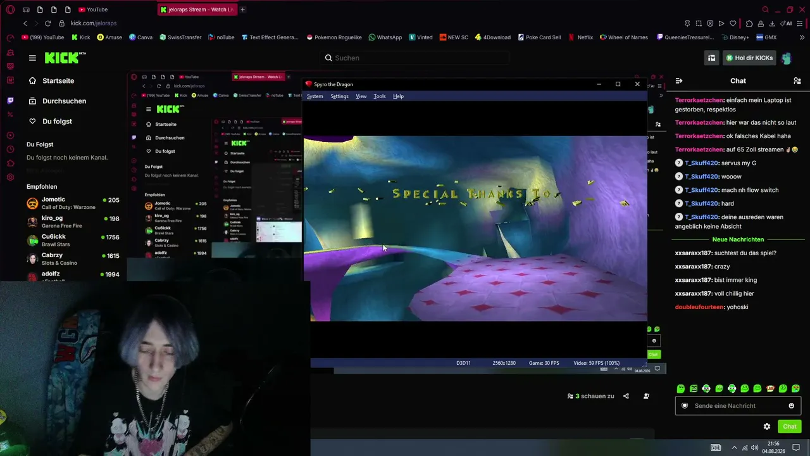This screenshot has width=810, height=456.
Task: Open YouTube bookmark in bookmarks bar
Action: point(43,37)
